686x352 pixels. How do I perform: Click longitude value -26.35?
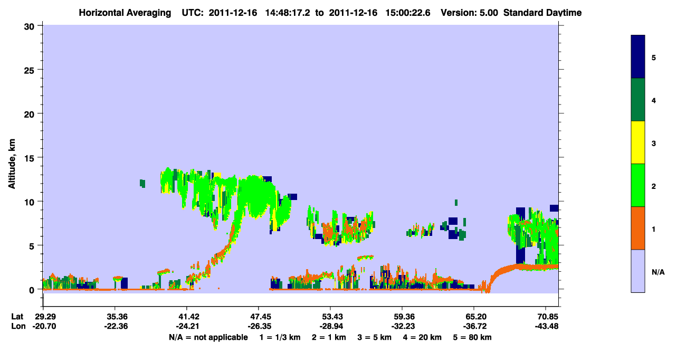click(x=259, y=326)
